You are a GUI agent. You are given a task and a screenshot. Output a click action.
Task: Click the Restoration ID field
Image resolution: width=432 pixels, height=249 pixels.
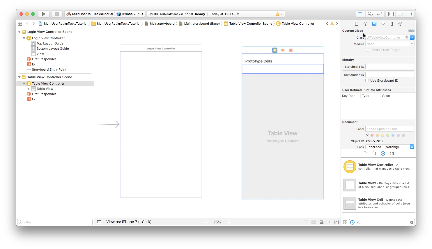(389, 75)
